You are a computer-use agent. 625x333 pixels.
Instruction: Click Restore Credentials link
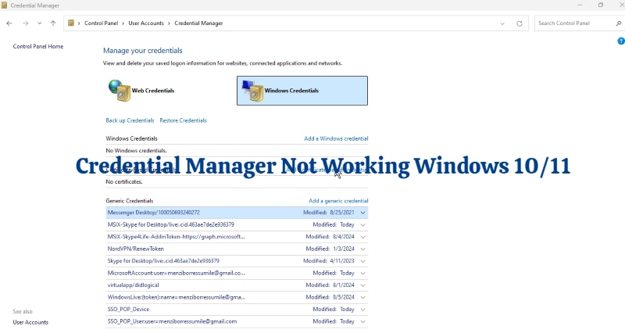tap(183, 120)
